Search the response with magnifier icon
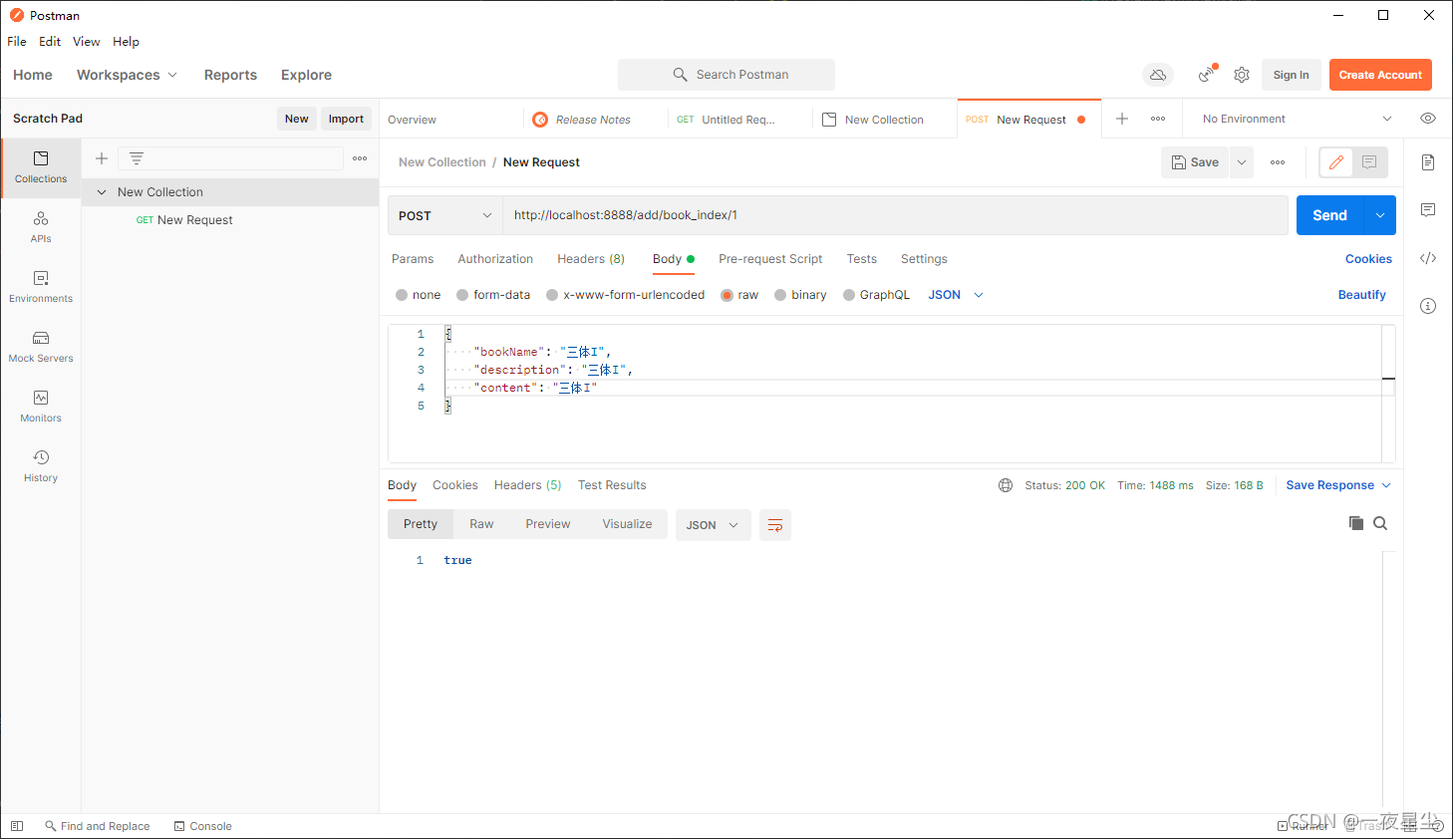1453x839 pixels. pyautogui.click(x=1380, y=523)
